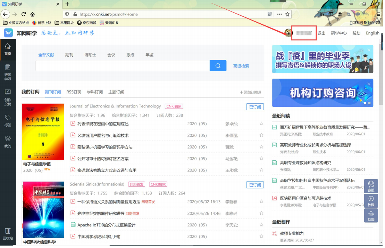Open the 客服 customer service widget
This screenshot has width=385, height=248.
pyautogui.click(x=371, y=186)
